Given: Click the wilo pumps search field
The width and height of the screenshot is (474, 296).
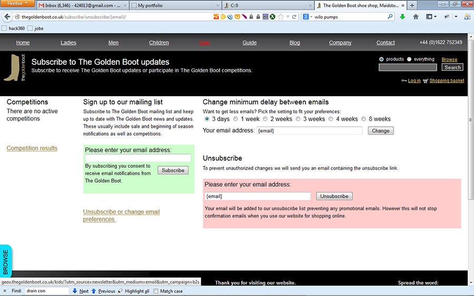Looking at the screenshot, I should click(350, 17).
